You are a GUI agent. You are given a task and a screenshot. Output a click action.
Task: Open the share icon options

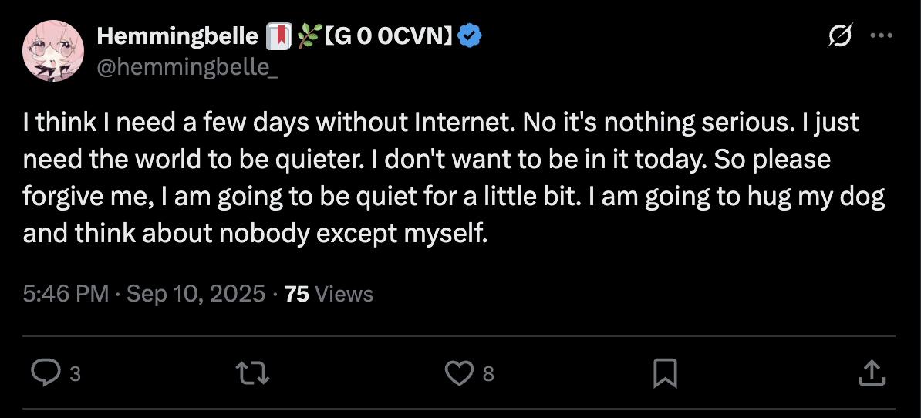[x=870, y=374]
